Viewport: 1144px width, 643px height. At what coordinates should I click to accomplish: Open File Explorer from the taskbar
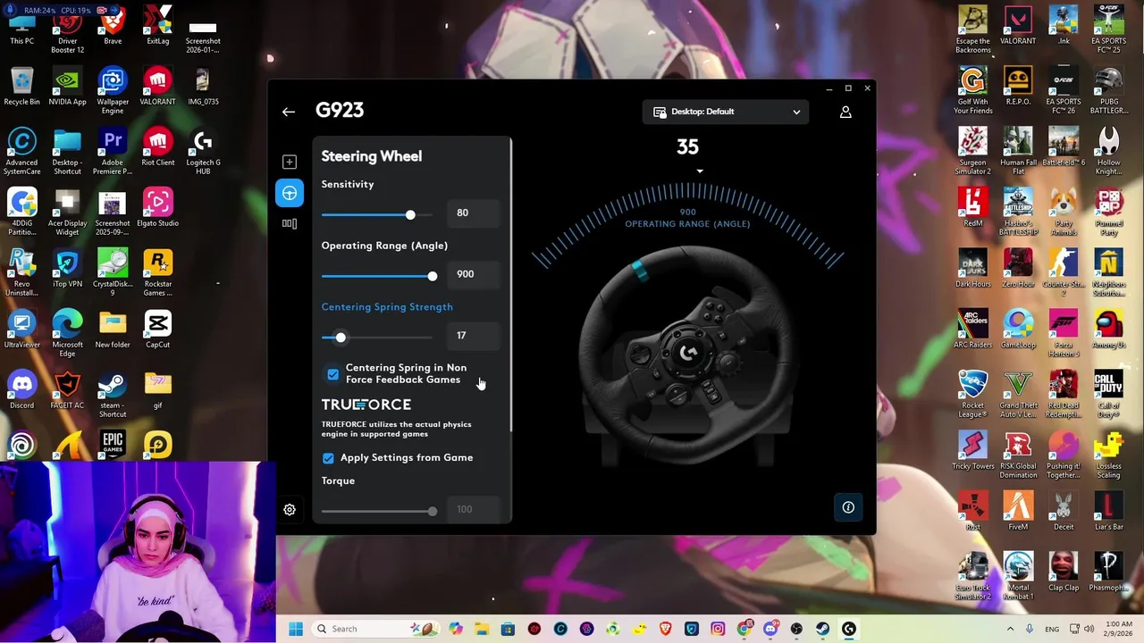[x=482, y=629]
